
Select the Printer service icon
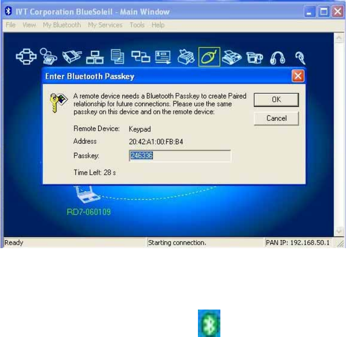pyautogui.click(x=186, y=57)
